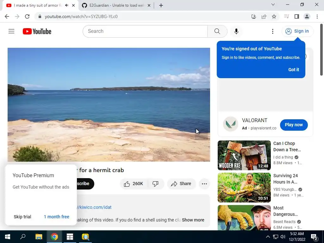The image size is (324, 243).
Task: Open Chrome profile avatar
Action: click(x=307, y=16)
